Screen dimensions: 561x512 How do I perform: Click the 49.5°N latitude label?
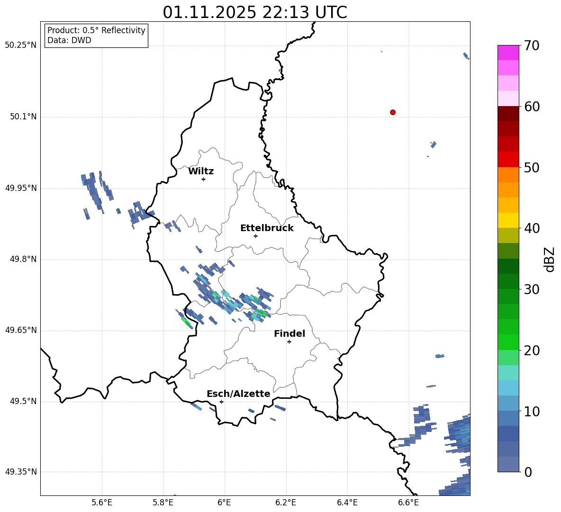[23, 401]
